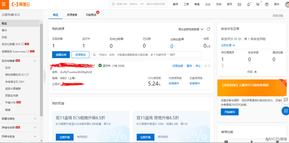Click the Alibaba Cloud logo
Image resolution: width=289 pixels, height=143 pixels.
[21, 5]
